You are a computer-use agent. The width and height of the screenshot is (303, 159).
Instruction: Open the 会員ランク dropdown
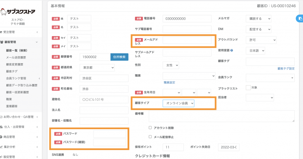270,78
